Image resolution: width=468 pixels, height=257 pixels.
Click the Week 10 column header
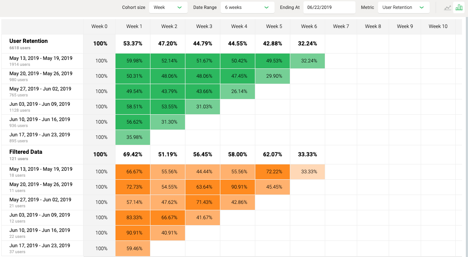click(438, 26)
